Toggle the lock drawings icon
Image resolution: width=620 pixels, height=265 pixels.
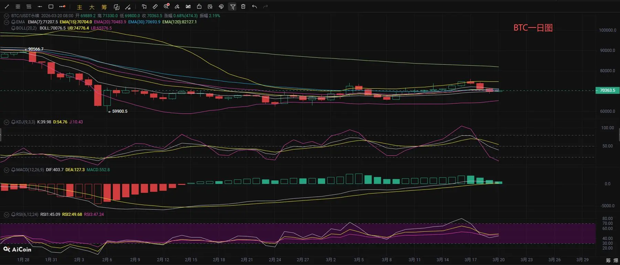tap(199, 7)
